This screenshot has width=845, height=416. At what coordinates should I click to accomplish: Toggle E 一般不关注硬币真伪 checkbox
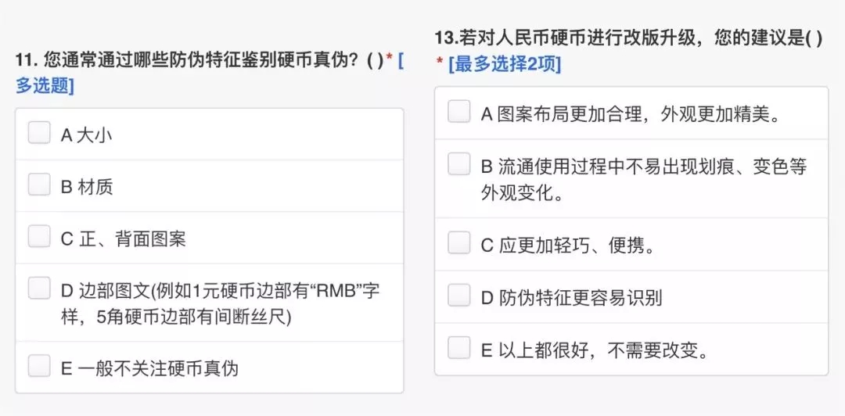click(39, 365)
